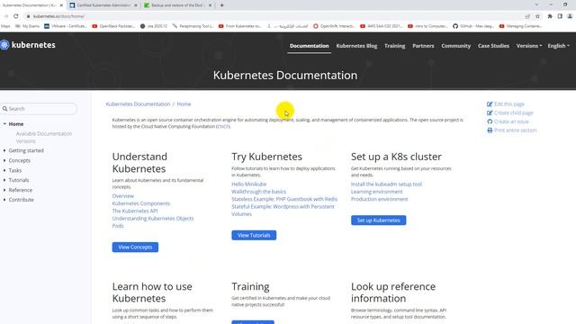576x324 pixels.
Task: Open the tab search chevron in Chrome
Action: tap(536, 4)
